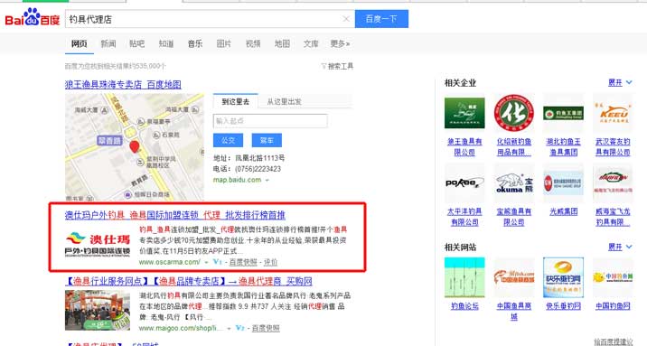This screenshot has height=346, width=647.
Task: Open the 图片 tab
Action: tap(223, 43)
